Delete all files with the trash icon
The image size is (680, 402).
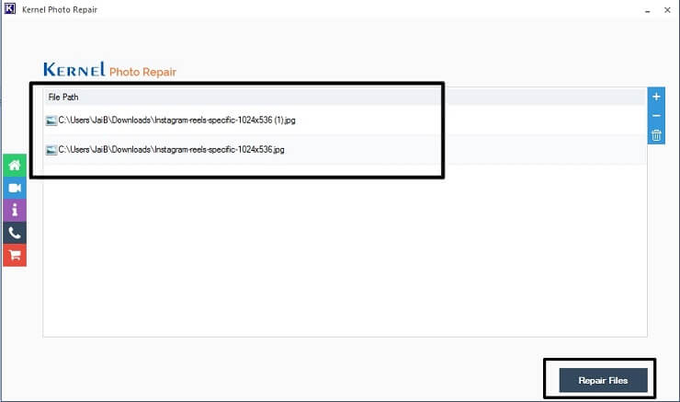click(x=656, y=135)
